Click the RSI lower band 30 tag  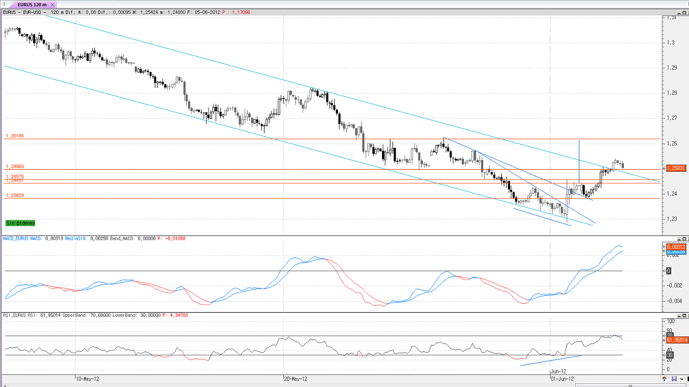pyautogui.click(x=669, y=355)
